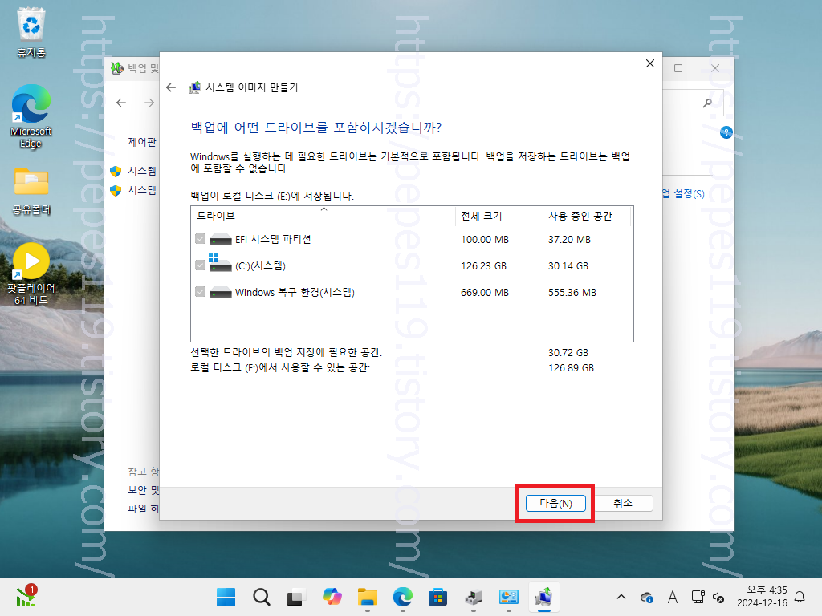
Task: Toggle the Windows 복구 환경 checkbox
Action: (x=200, y=292)
